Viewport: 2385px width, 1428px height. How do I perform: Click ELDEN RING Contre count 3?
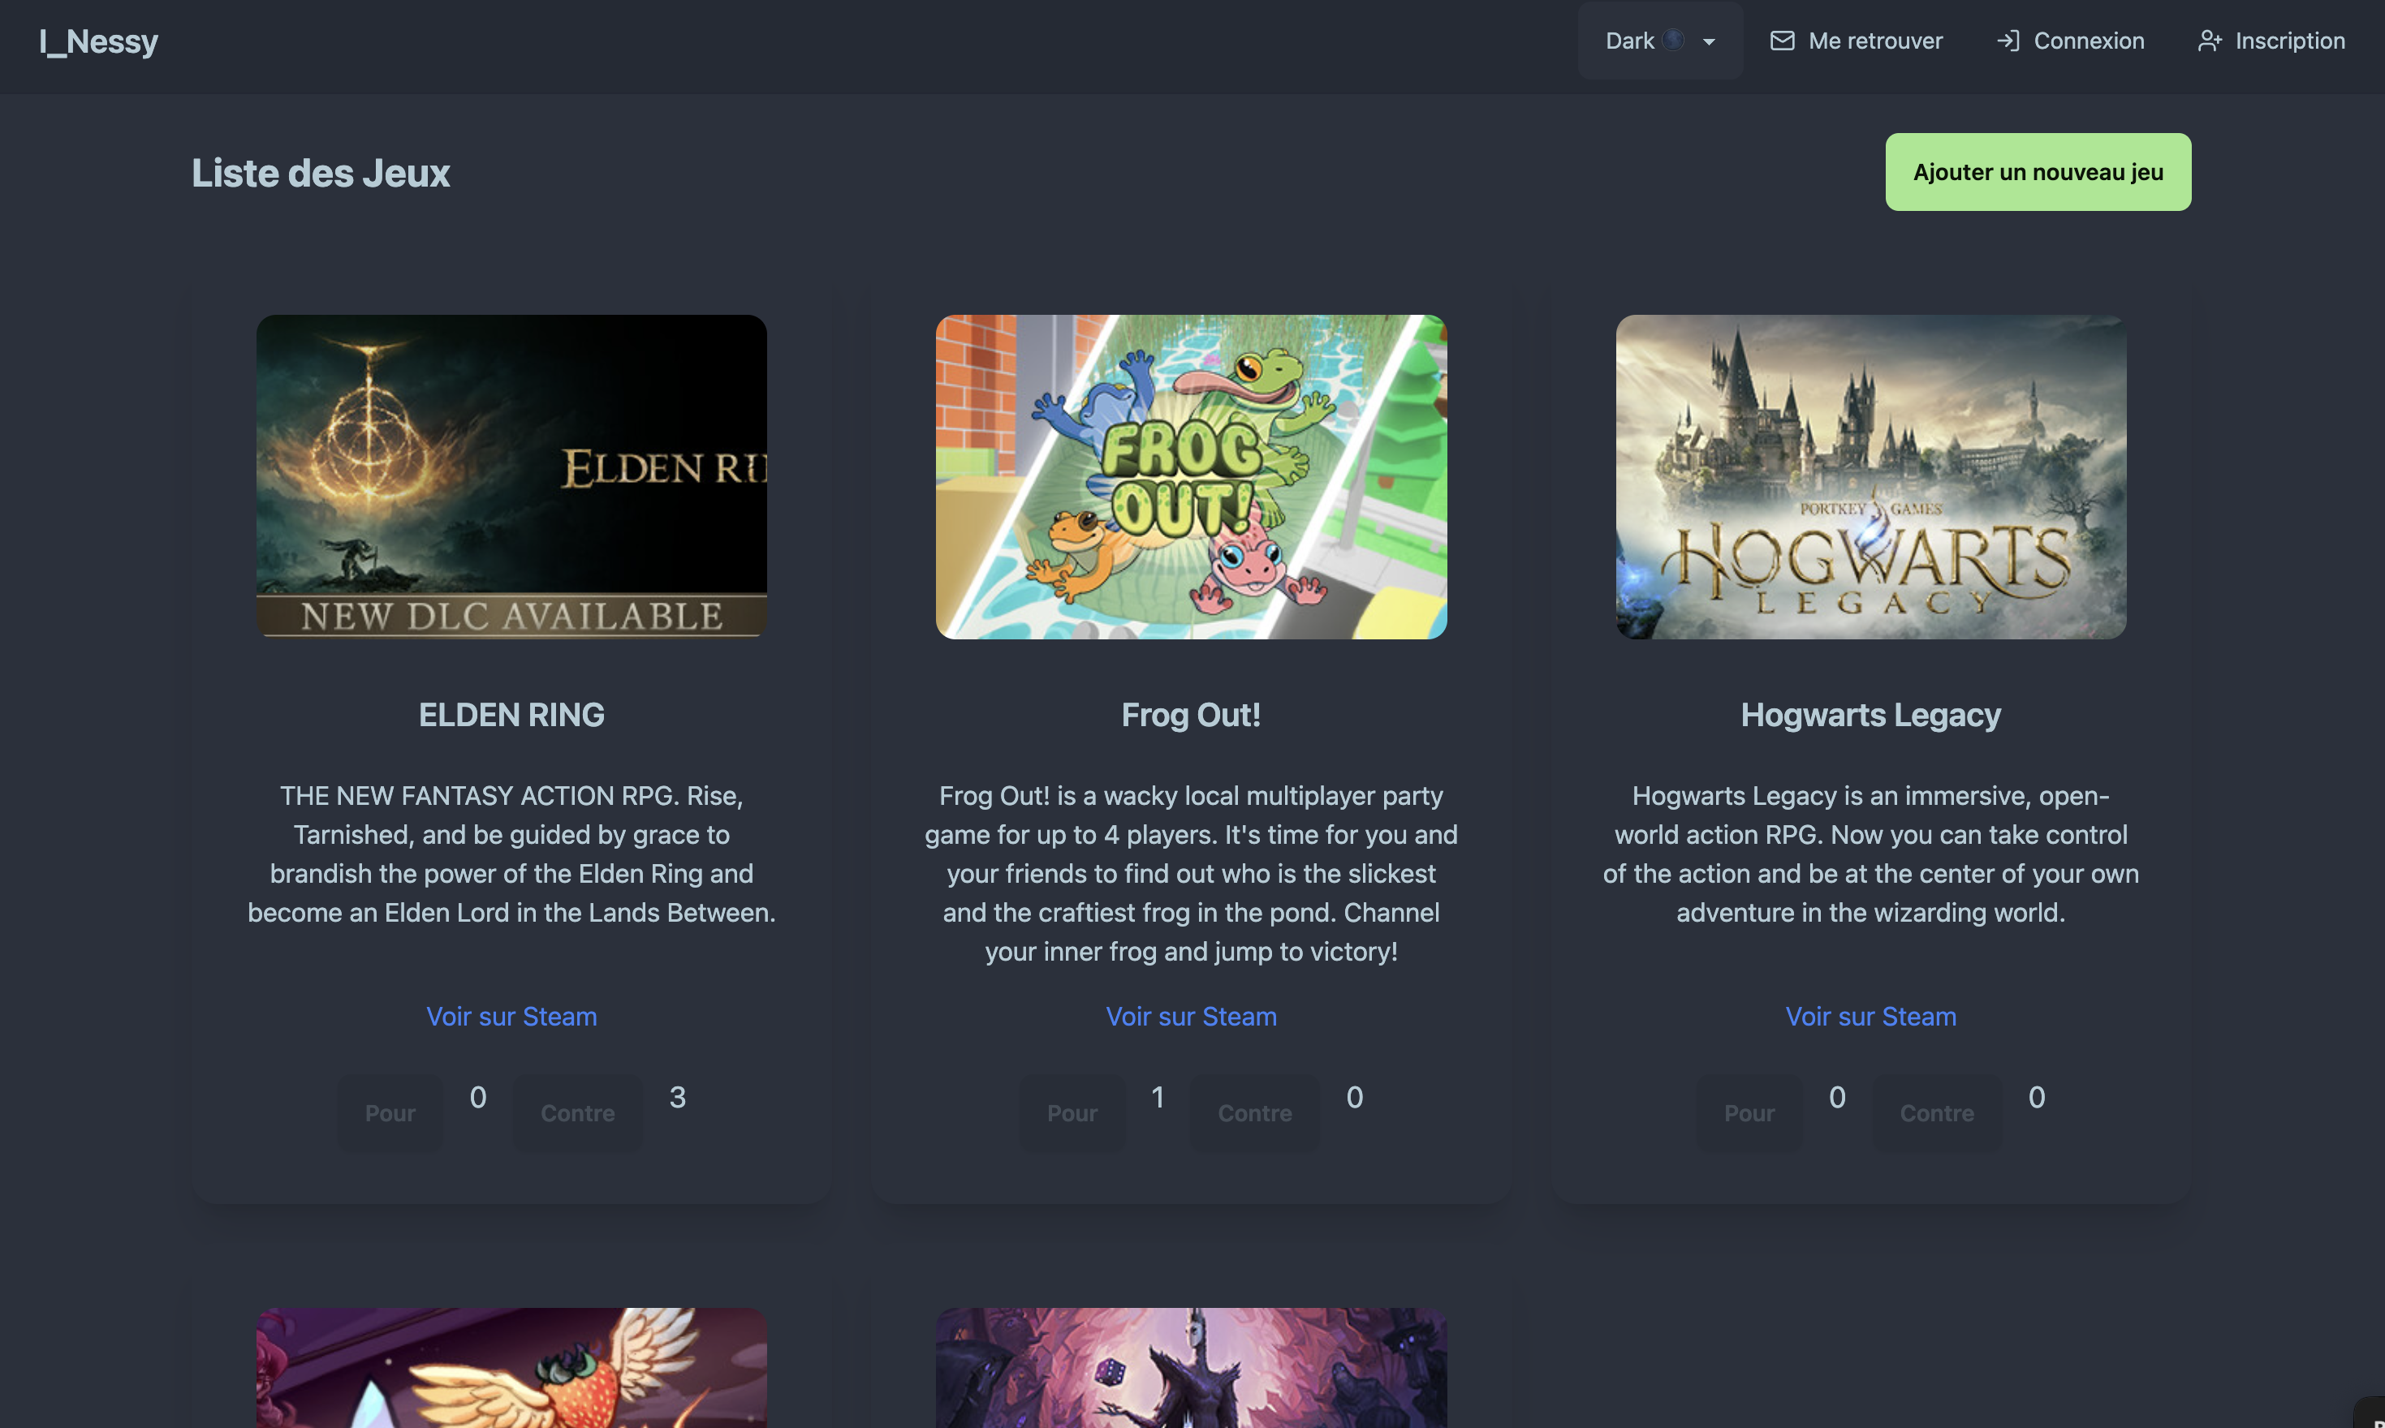678,1097
